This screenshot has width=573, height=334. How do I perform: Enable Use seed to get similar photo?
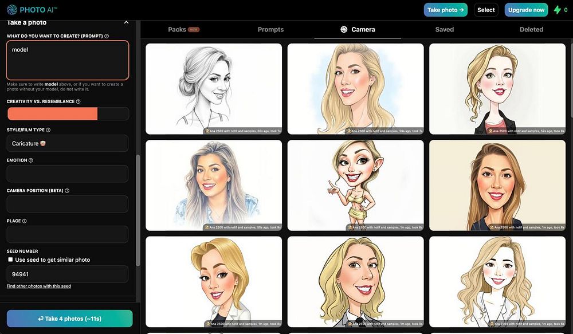click(10, 260)
